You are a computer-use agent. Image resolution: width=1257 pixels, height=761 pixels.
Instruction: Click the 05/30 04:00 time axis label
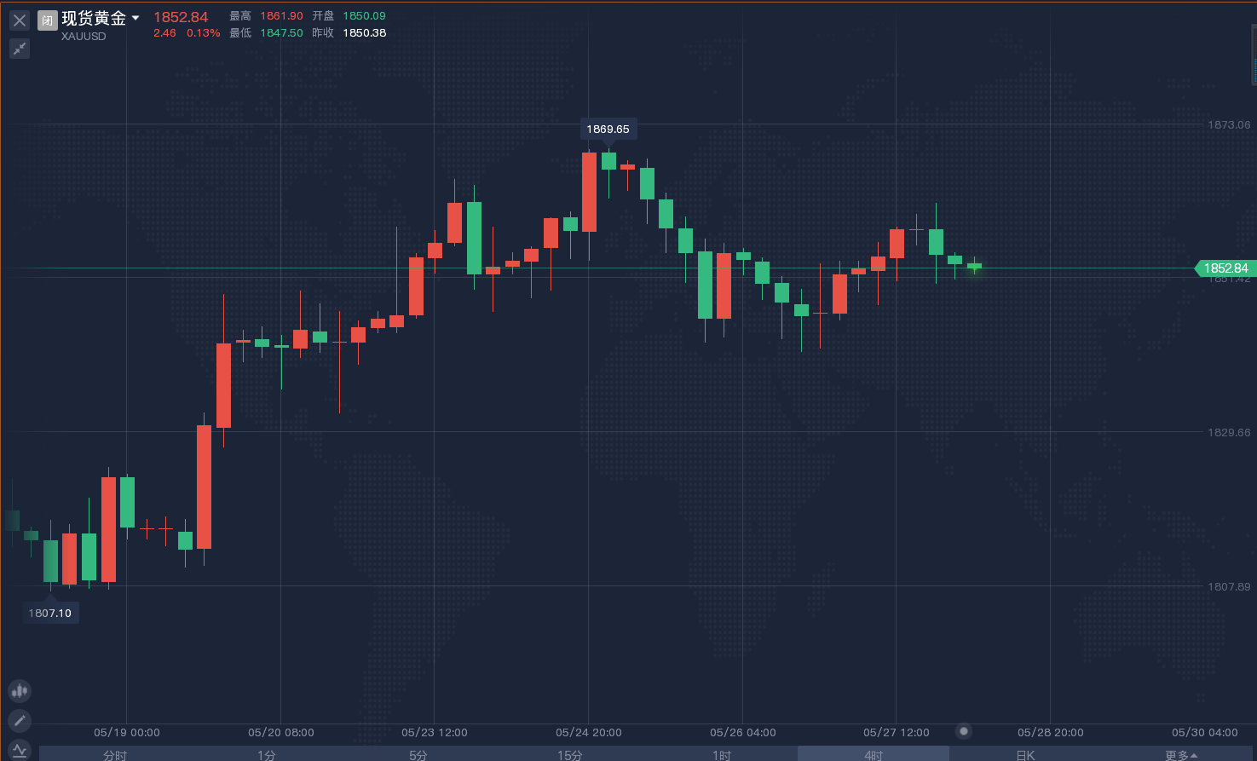click(1205, 733)
